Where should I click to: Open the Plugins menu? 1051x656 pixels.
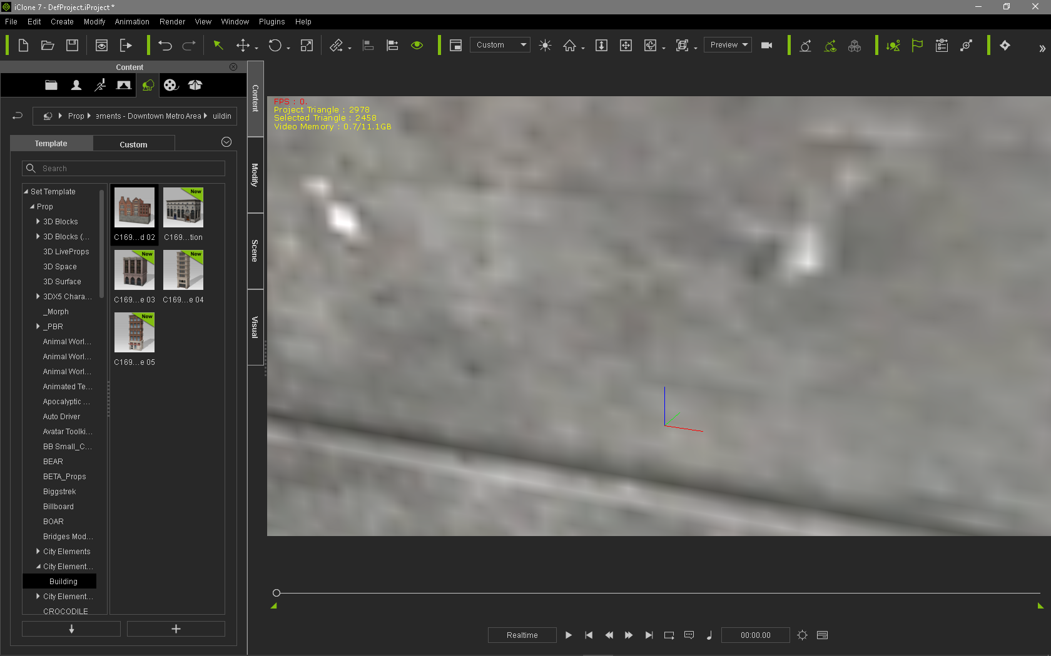[272, 21]
